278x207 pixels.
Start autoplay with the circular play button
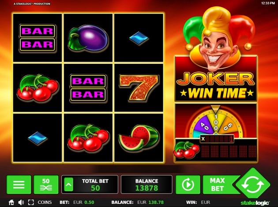188,185
